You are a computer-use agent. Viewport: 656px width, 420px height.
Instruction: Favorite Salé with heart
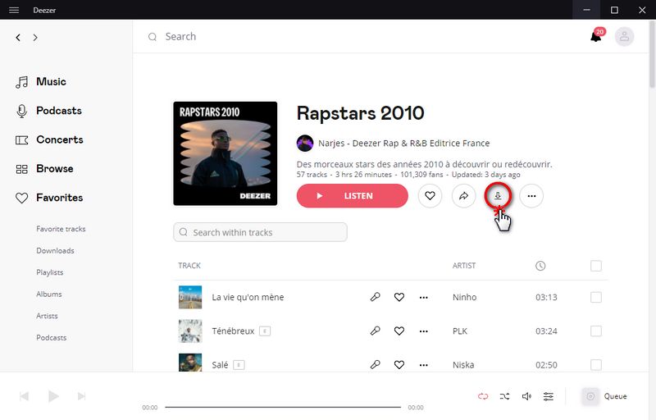point(399,365)
